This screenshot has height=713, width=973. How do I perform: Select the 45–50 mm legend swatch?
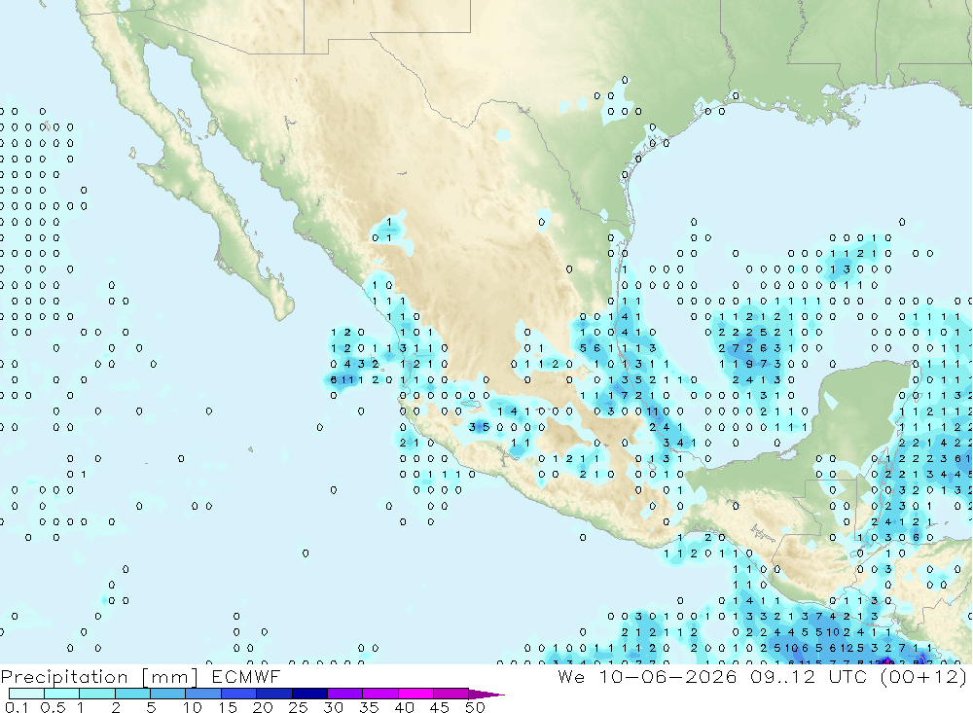451,694
